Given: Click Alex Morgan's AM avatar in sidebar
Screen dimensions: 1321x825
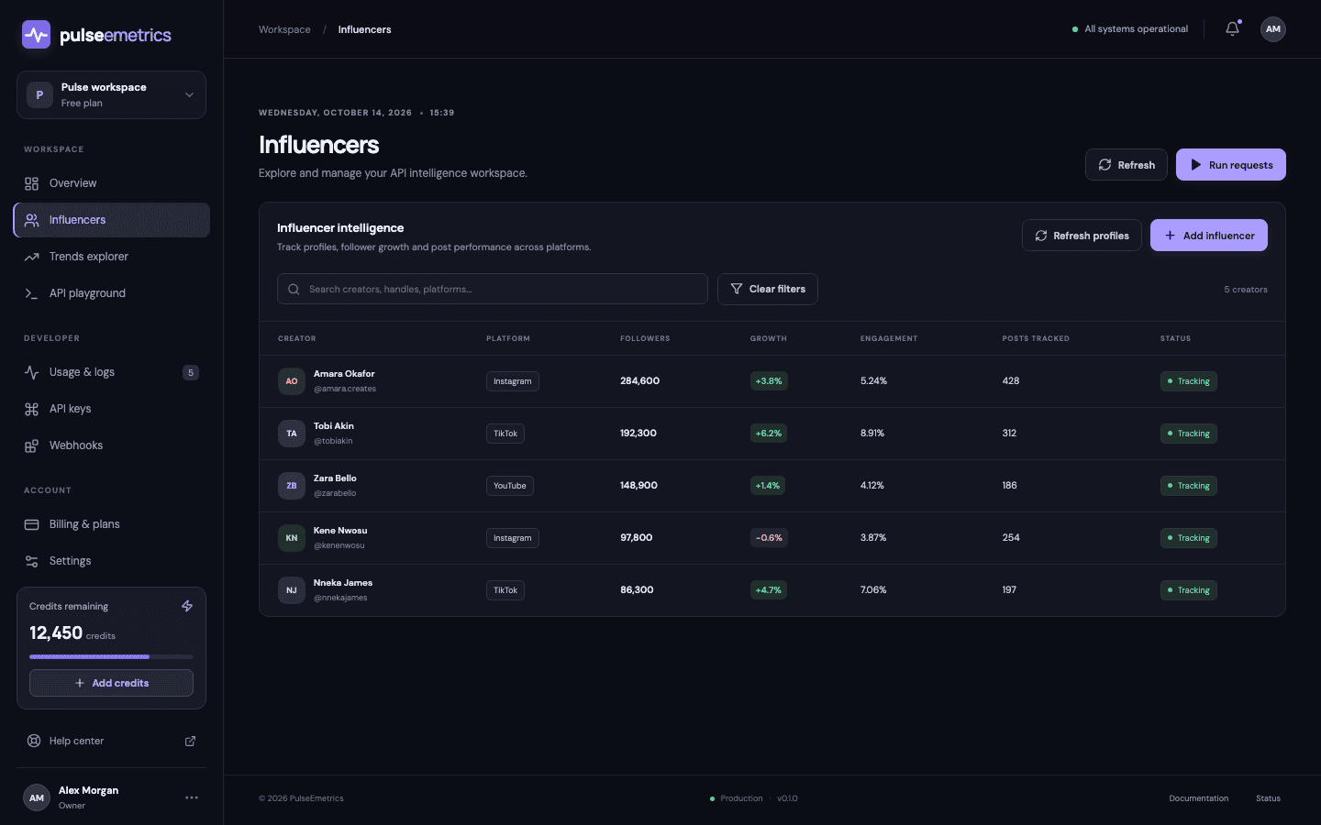Looking at the screenshot, I should click(37, 797).
